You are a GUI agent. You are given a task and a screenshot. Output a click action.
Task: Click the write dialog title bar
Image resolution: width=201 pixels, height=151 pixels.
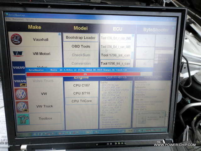pos(89,70)
